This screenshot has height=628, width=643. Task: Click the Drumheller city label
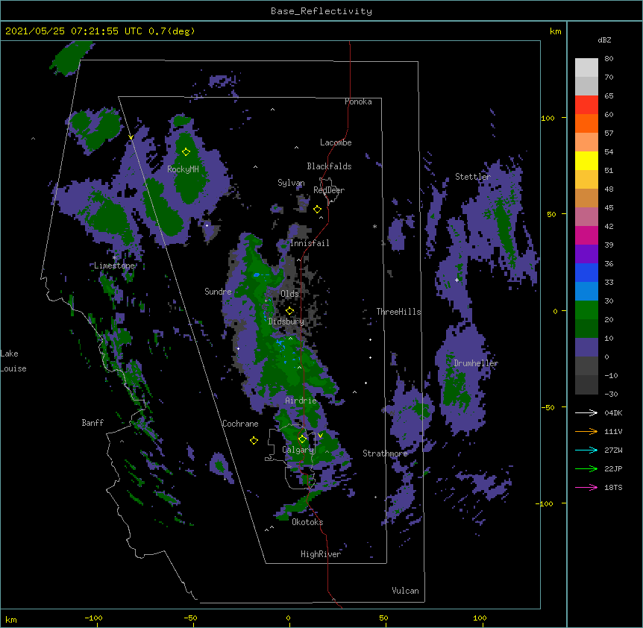476,363
